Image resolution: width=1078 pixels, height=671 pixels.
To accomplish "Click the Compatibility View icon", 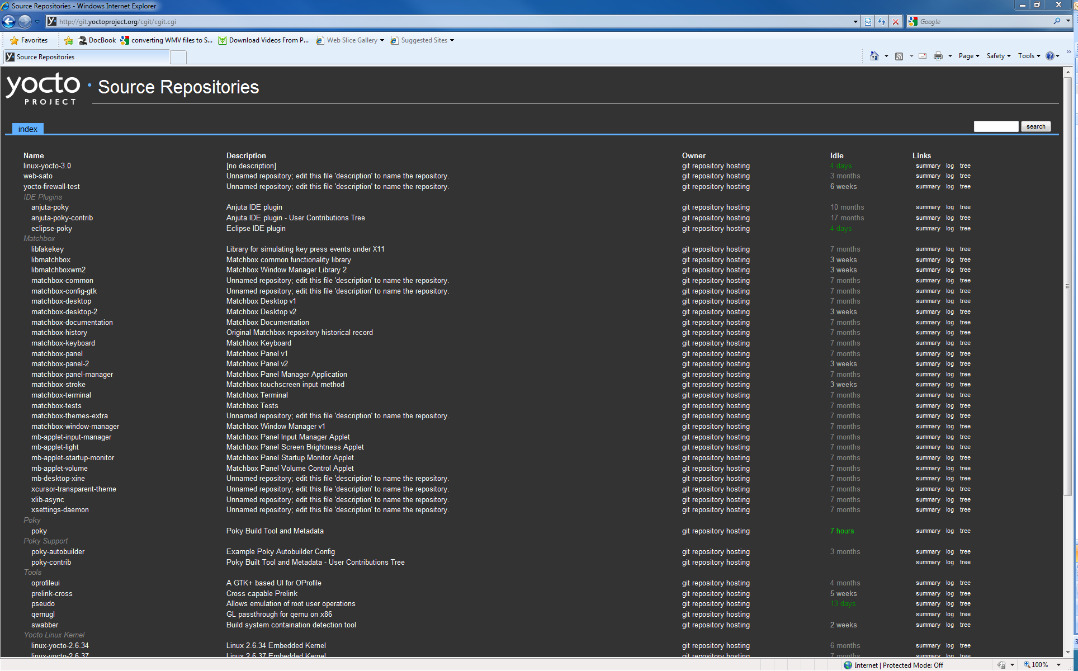I will point(868,22).
